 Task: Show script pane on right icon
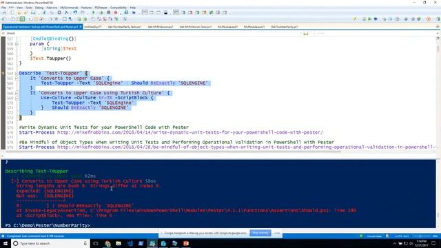(x=152, y=12)
